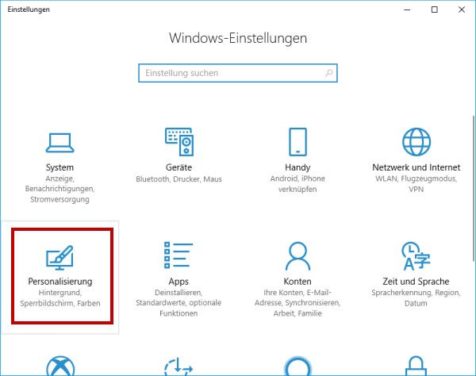Minimize the Einstellungen window
Viewport: 476px width, 376px height.
407,10
